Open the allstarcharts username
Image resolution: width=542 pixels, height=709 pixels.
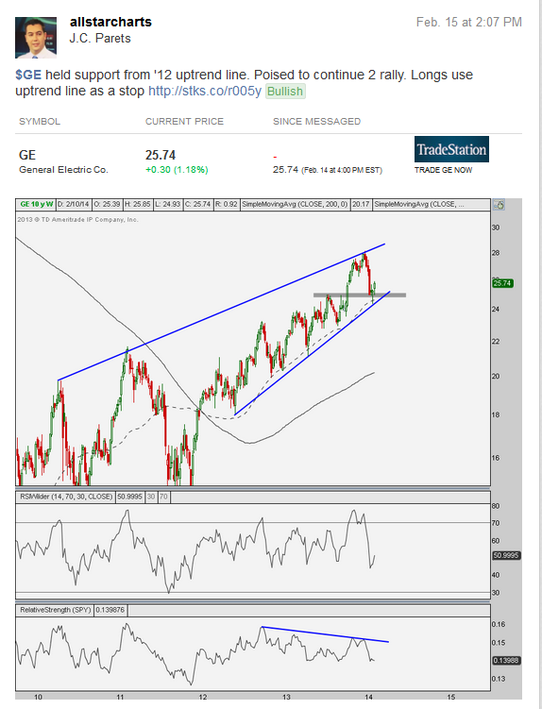click(x=110, y=22)
